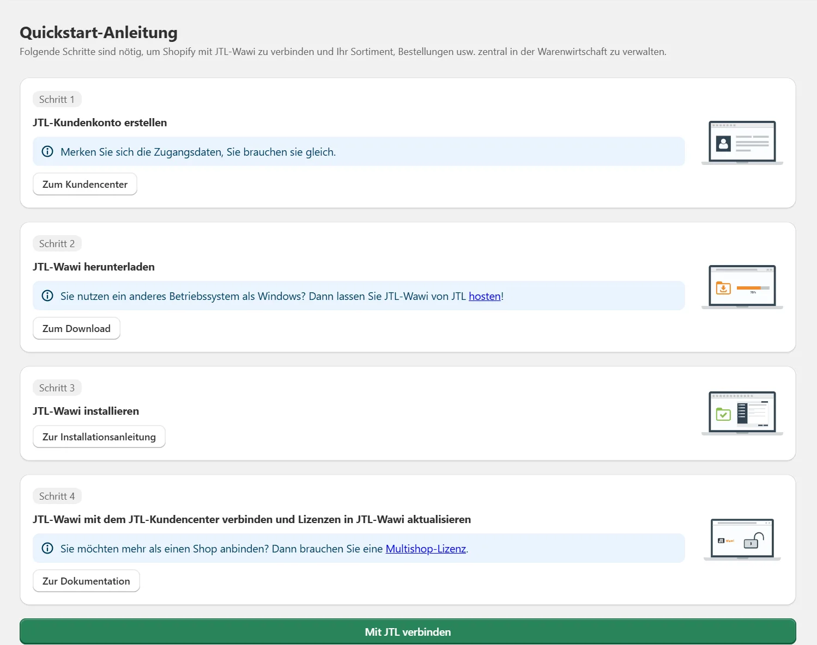Click the Schritt 4 badge
This screenshot has width=817, height=645.
[x=57, y=496]
